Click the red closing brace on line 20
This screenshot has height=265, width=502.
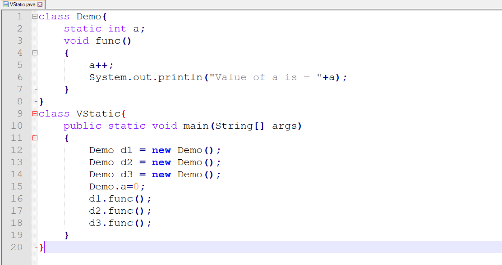[x=41, y=247]
